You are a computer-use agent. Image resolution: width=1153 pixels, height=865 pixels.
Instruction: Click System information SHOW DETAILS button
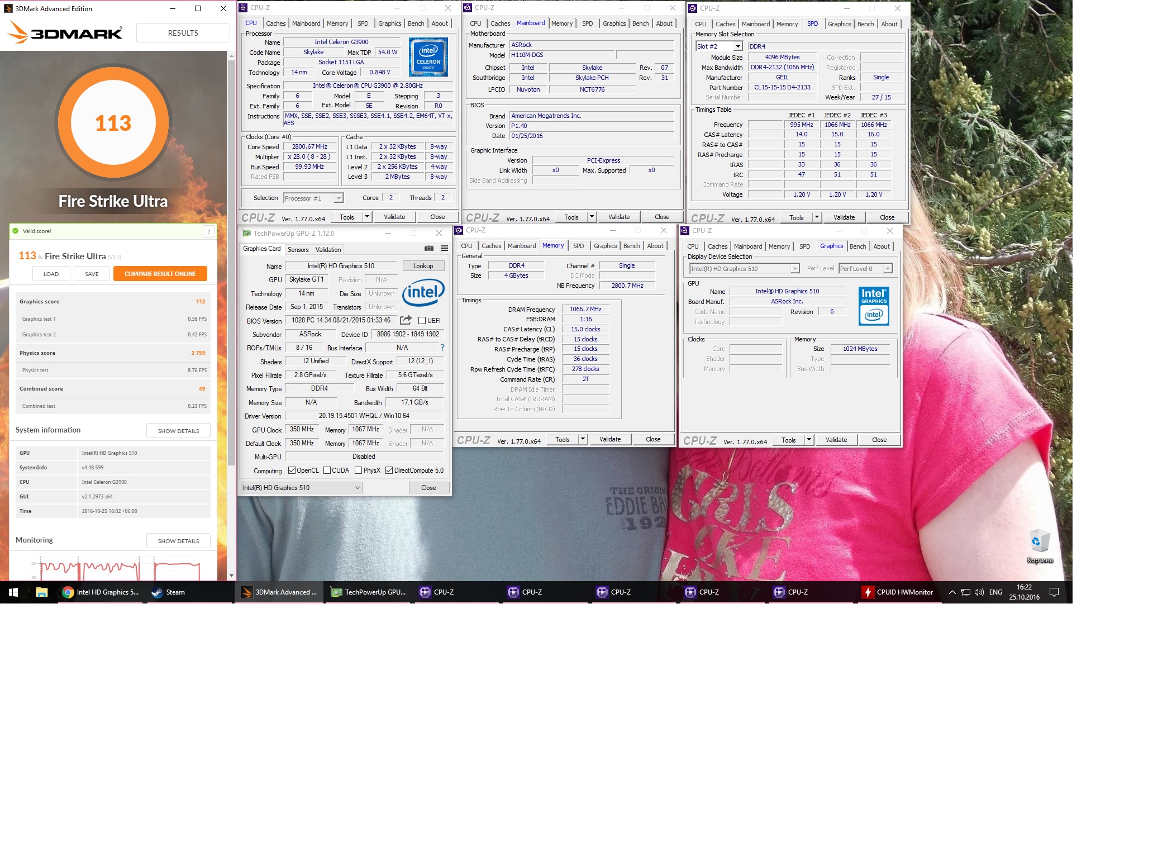[178, 431]
